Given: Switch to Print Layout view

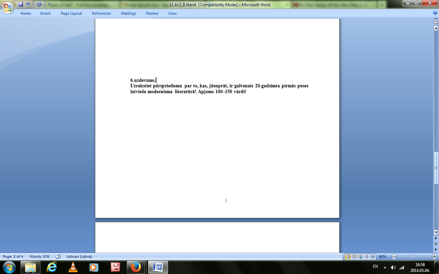Looking at the screenshot, I should [x=348, y=257].
